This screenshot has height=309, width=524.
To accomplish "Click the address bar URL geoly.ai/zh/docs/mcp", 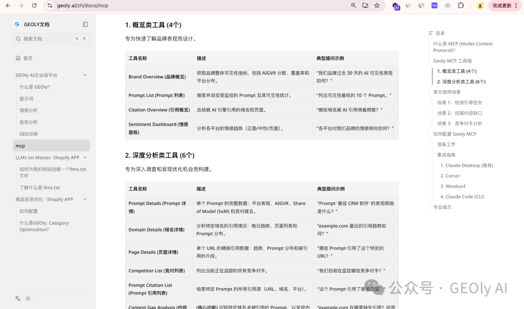I will point(82,5).
